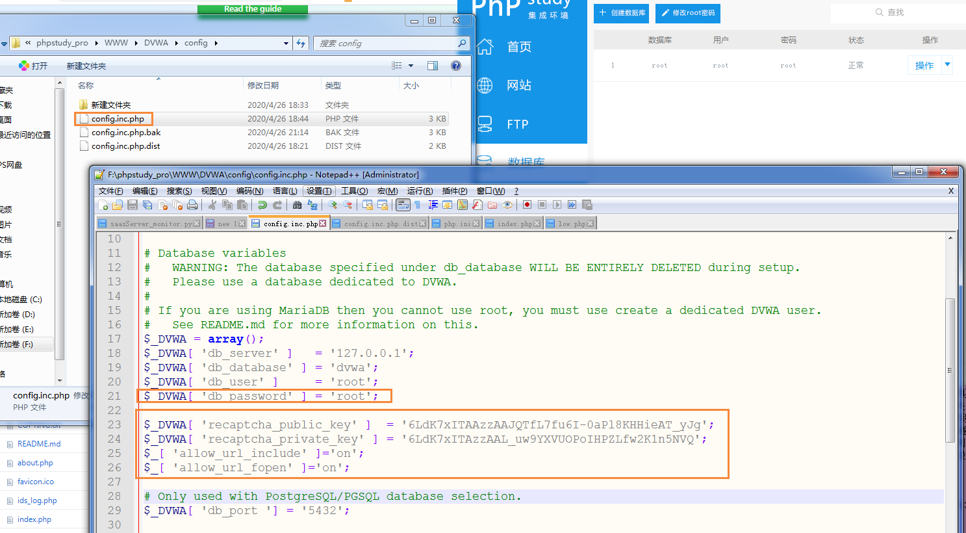Select config.inc.php.bak in the Explorer list
Viewport: 966px width, 533px height.
click(126, 132)
